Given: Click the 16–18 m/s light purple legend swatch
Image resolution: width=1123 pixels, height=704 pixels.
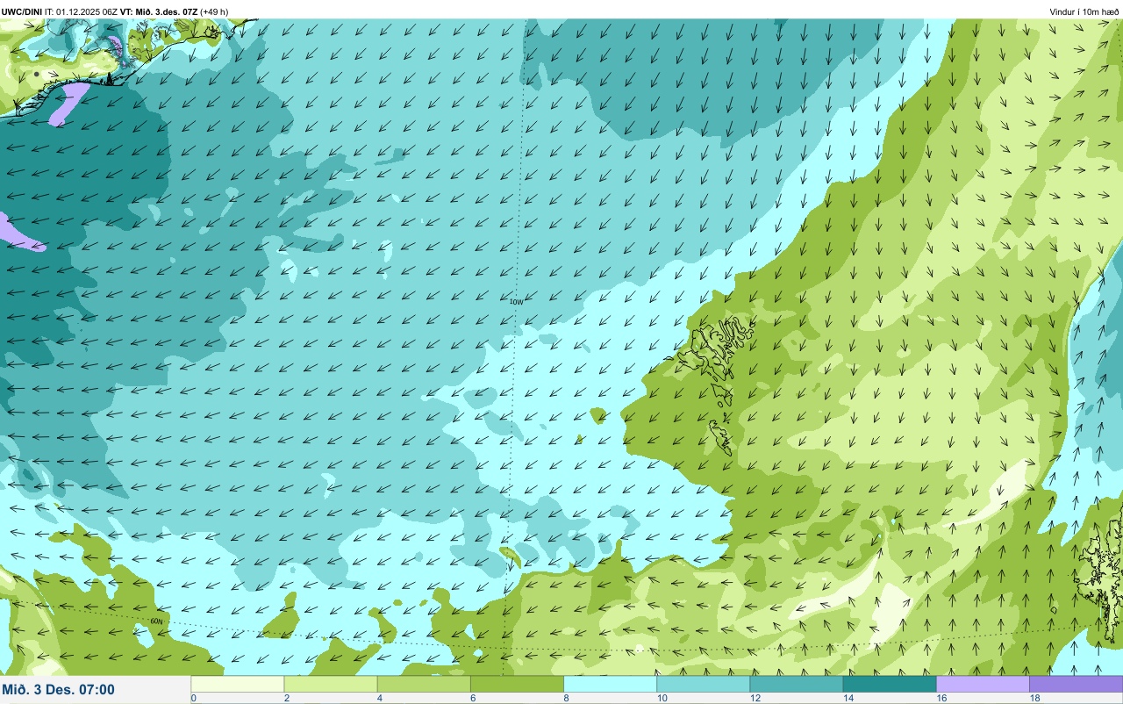Looking at the screenshot, I should (982, 684).
